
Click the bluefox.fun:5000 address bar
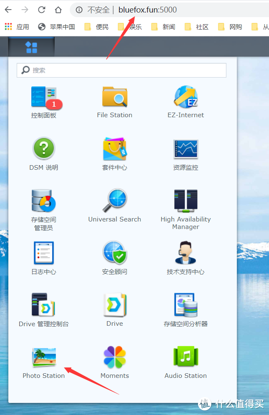click(147, 10)
